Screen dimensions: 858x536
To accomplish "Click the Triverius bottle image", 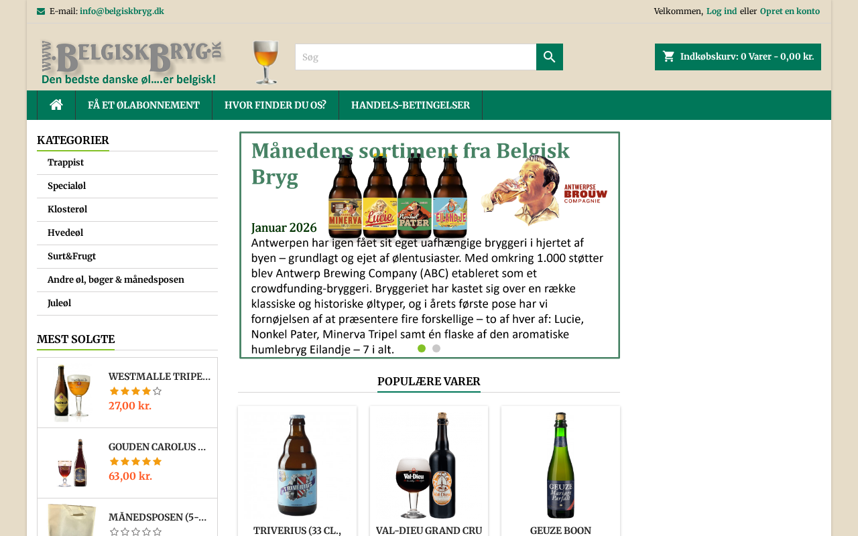I will [x=297, y=465].
